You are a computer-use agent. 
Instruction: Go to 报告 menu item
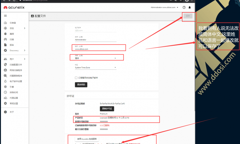[12, 45]
